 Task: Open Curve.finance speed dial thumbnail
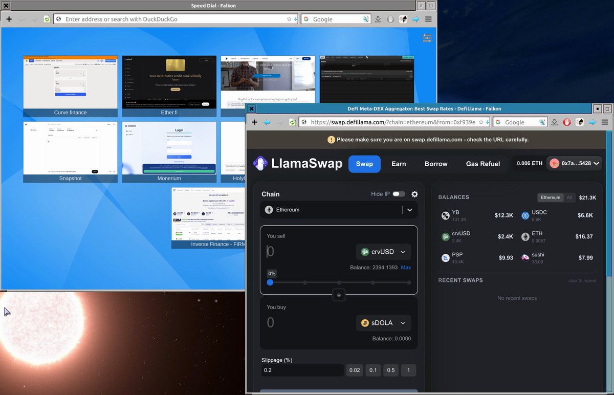tap(70, 86)
